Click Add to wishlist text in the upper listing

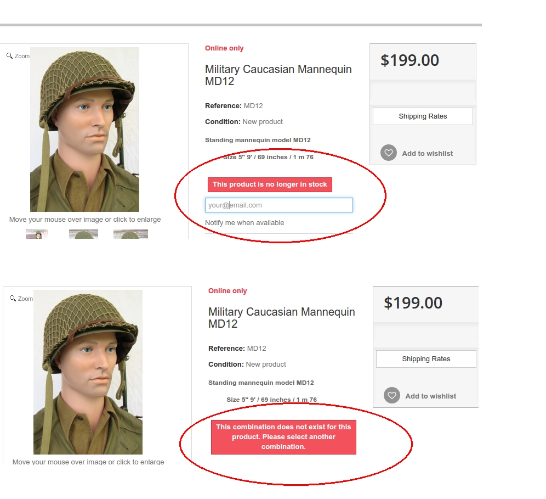(427, 154)
